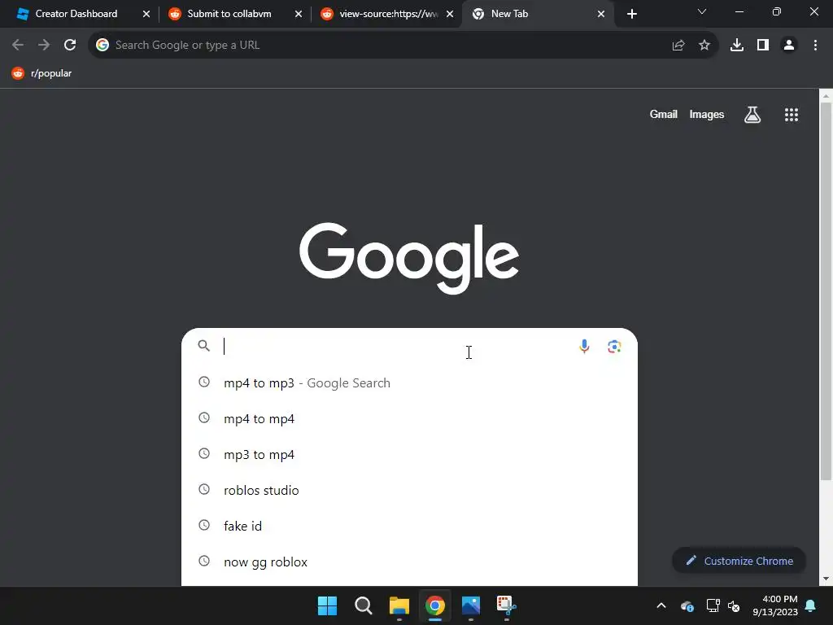
Task: Click Customize Chrome button
Action: [739, 561]
